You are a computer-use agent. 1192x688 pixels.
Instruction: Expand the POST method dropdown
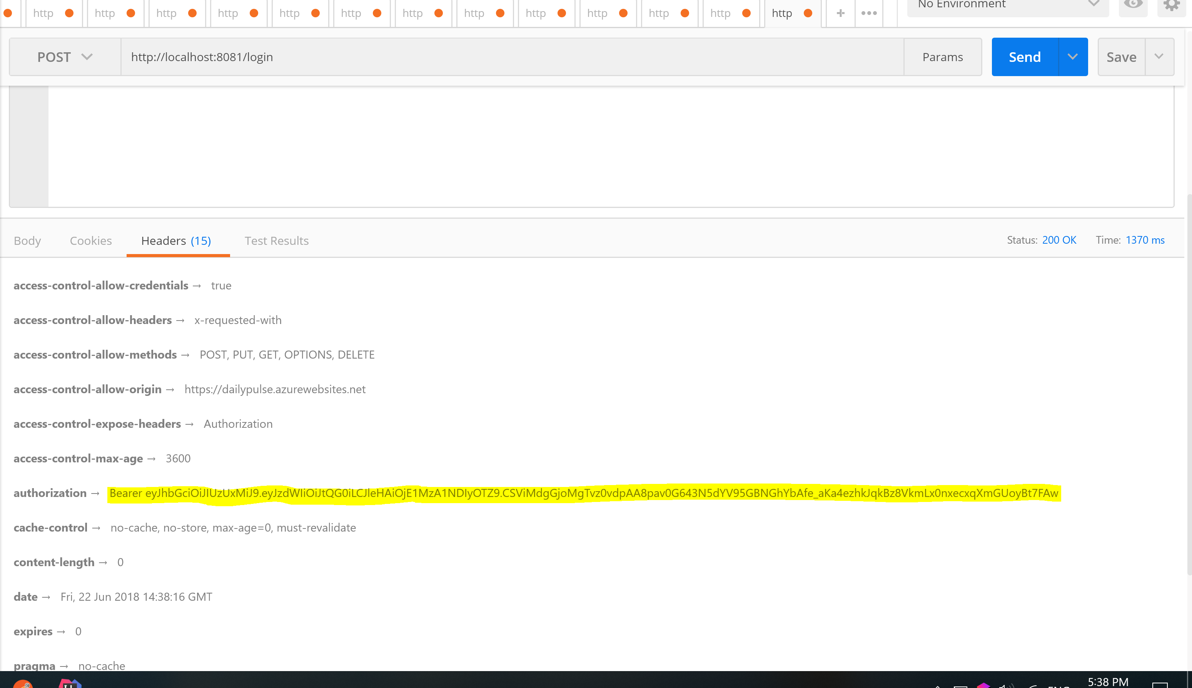click(x=65, y=57)
